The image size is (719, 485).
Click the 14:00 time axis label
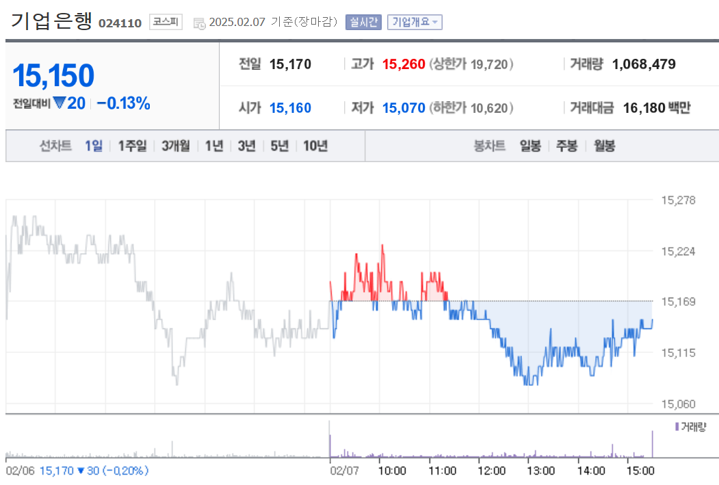click(x=591, y=471)
